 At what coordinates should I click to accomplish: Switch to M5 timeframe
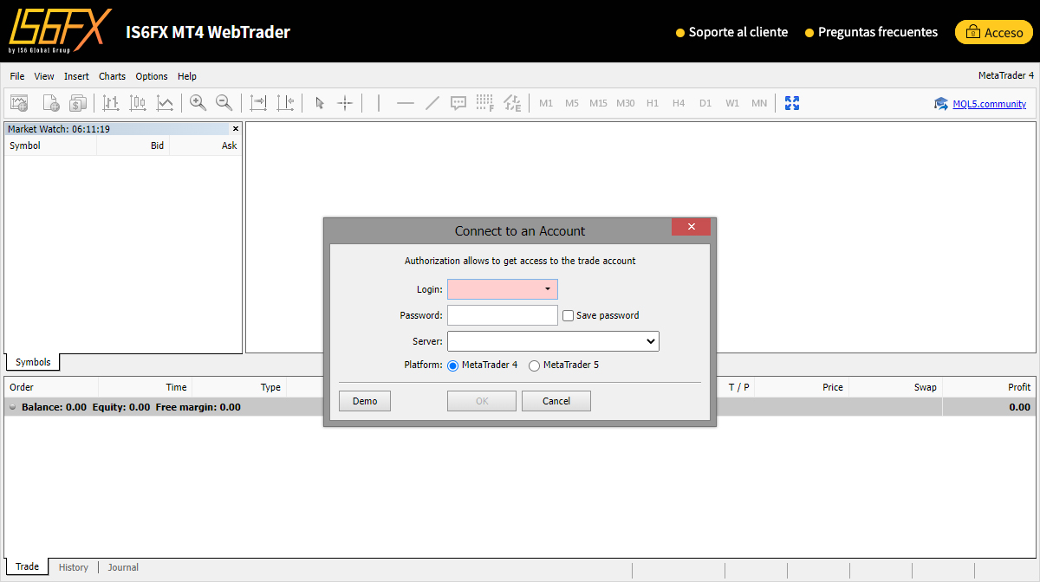(x=572, y=103)
